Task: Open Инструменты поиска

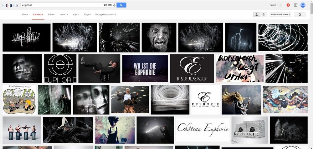Action: click(x=105, y=15)
